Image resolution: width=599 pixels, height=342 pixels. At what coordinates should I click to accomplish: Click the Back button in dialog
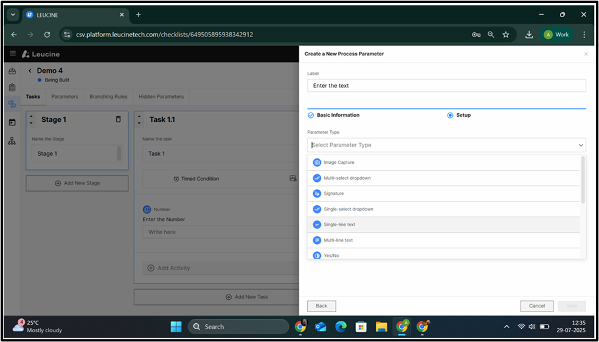tap(321, 306)
